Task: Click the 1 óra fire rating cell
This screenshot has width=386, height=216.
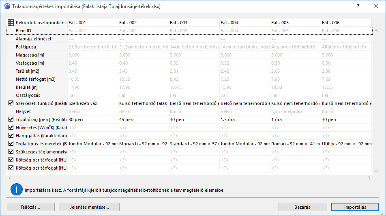Action: pos(296,120)
